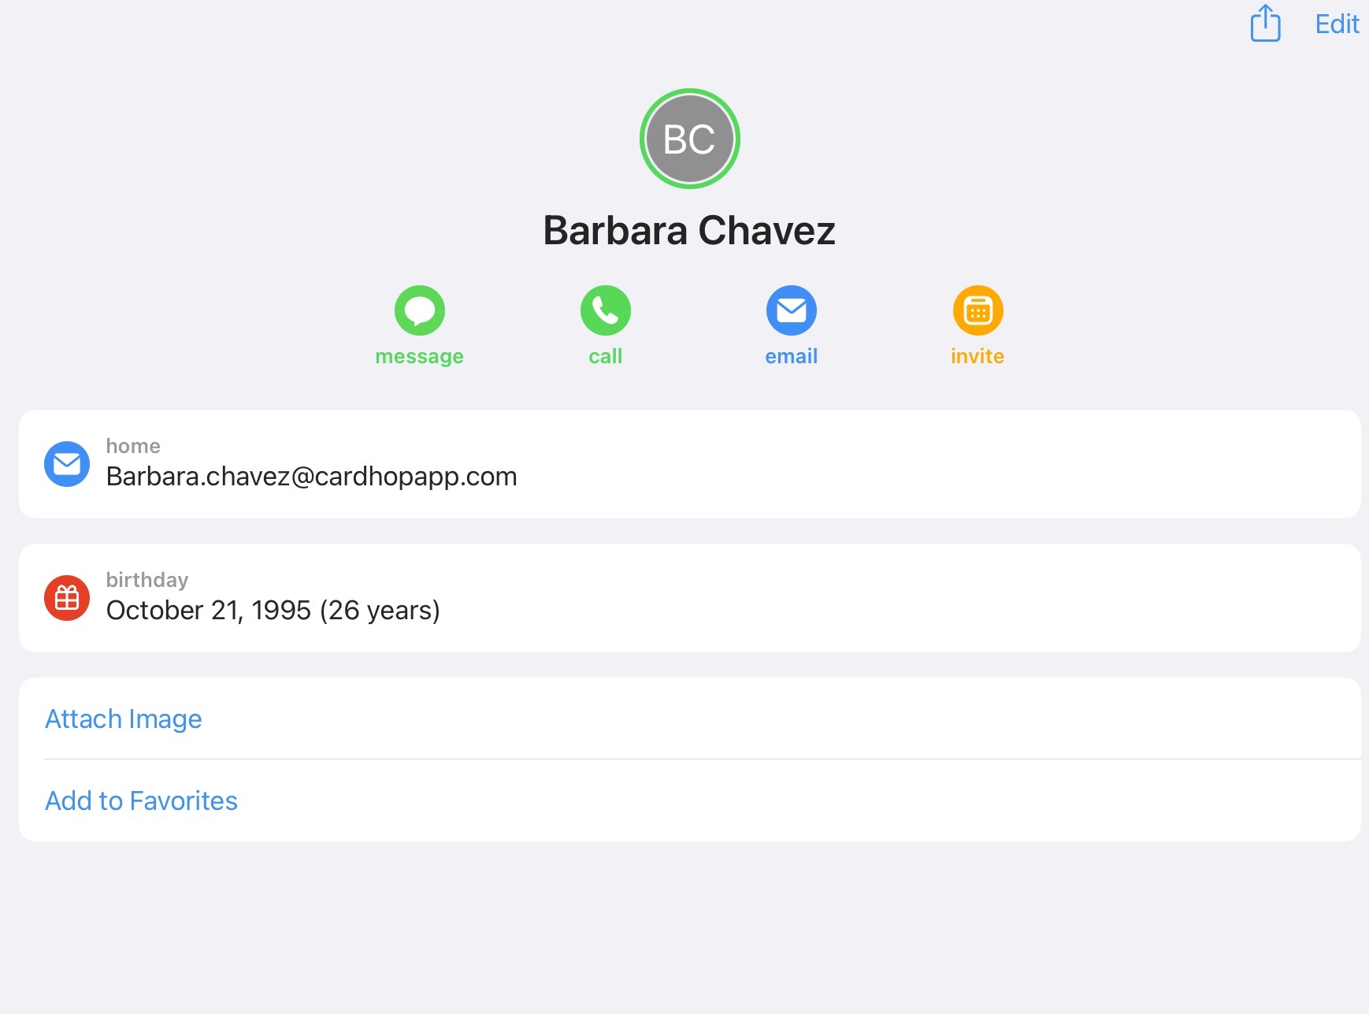Choose Add to Favorites

tap(141, 800)
